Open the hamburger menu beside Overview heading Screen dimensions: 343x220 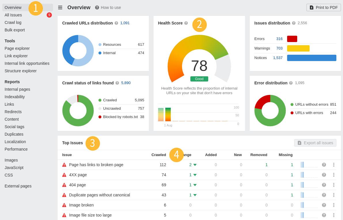pos(60,7)
